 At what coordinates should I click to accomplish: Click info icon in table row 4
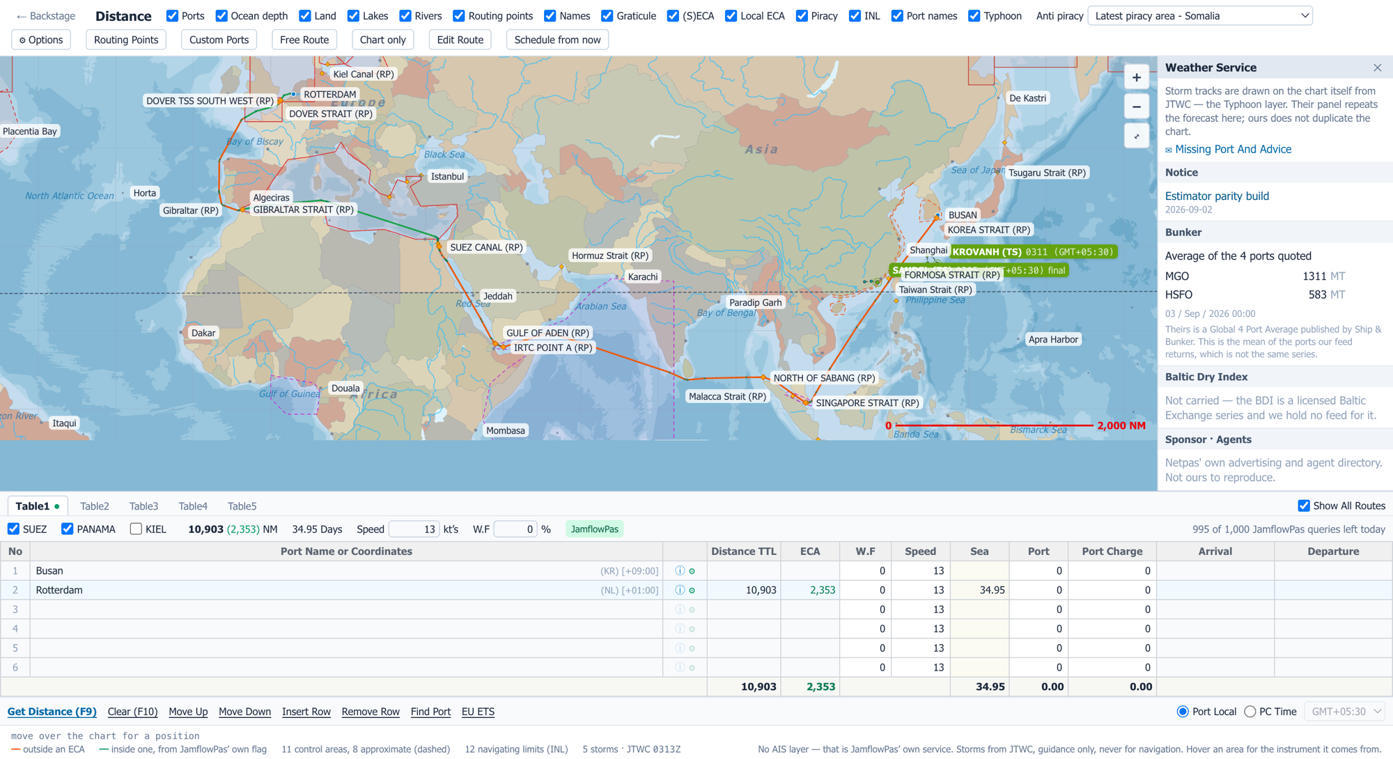[680, 629]
